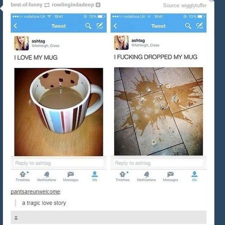The width and height of the screenshot is (225, 225).
Task: Open search magnifier in left Tweet header
Action: click(x=88, y=26)
